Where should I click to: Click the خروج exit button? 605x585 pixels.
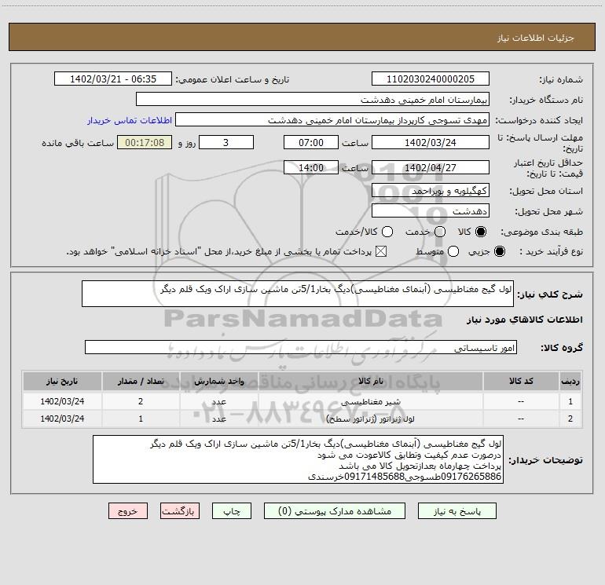(128, 511)
